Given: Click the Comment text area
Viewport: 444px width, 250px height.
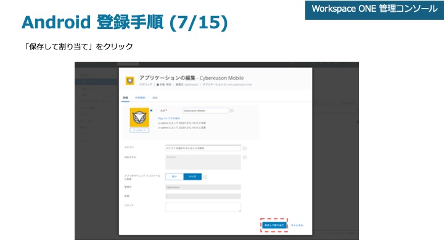Looking at the screenshot, I should pyautogui.click(x=203, y=207).
